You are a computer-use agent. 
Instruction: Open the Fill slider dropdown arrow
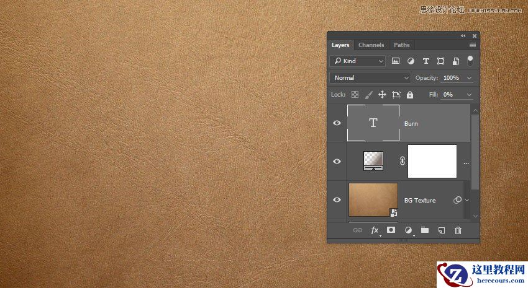coord(469,95)
